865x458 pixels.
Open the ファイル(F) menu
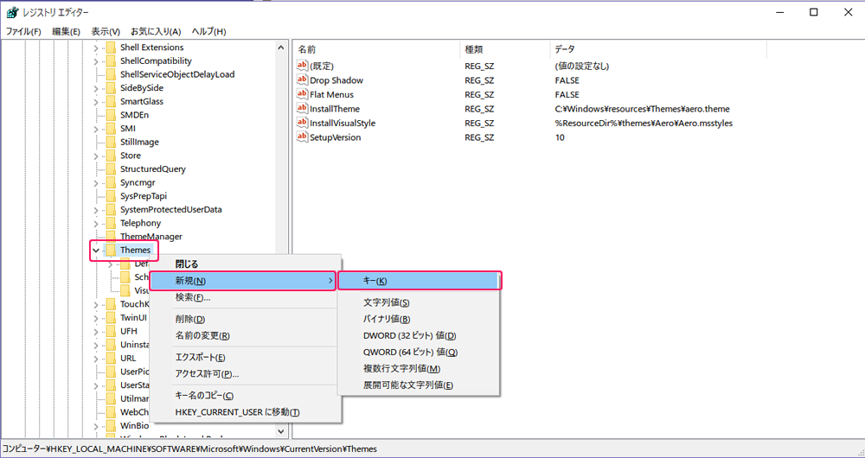[x=23, y=31]
